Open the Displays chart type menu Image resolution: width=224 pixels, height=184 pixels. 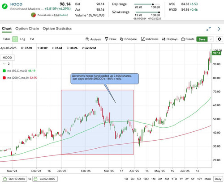170,39
